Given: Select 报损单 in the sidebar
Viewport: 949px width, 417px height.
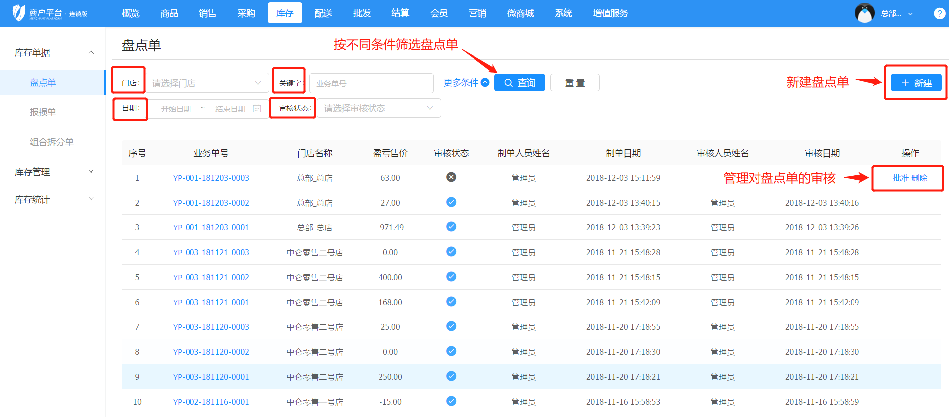Looking at the screenshot, I should pos(43,112).
